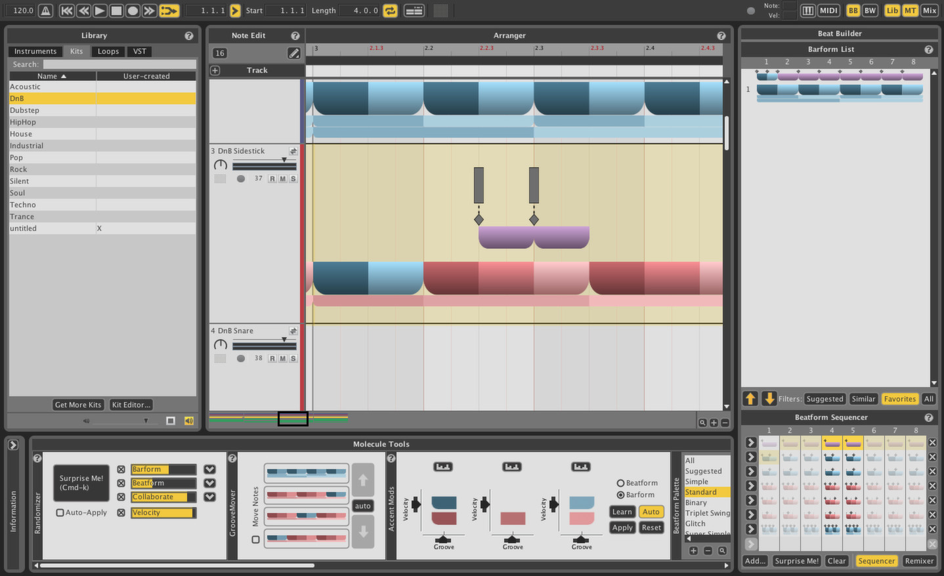Screen dimensions: 944x576
Task: Switch to the Loops tab in the Library
Action: (108, 51)
